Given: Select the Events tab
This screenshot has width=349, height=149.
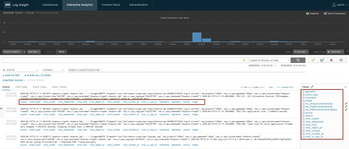Looking at the screenshot, I should pos(6,87).
